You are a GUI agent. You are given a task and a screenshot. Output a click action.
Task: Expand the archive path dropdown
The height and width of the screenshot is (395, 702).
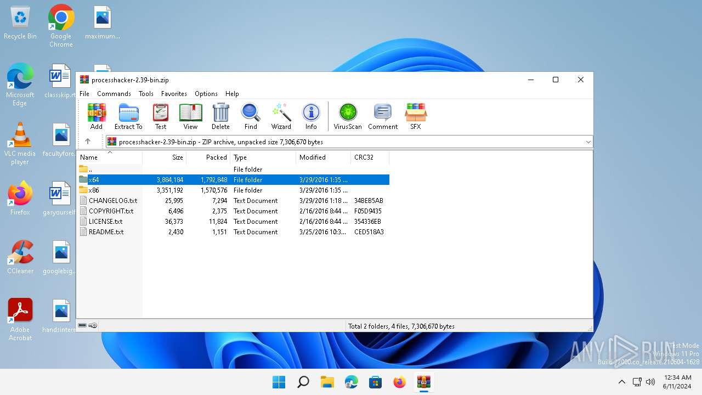pyautogui.click(x=588, y=142)
